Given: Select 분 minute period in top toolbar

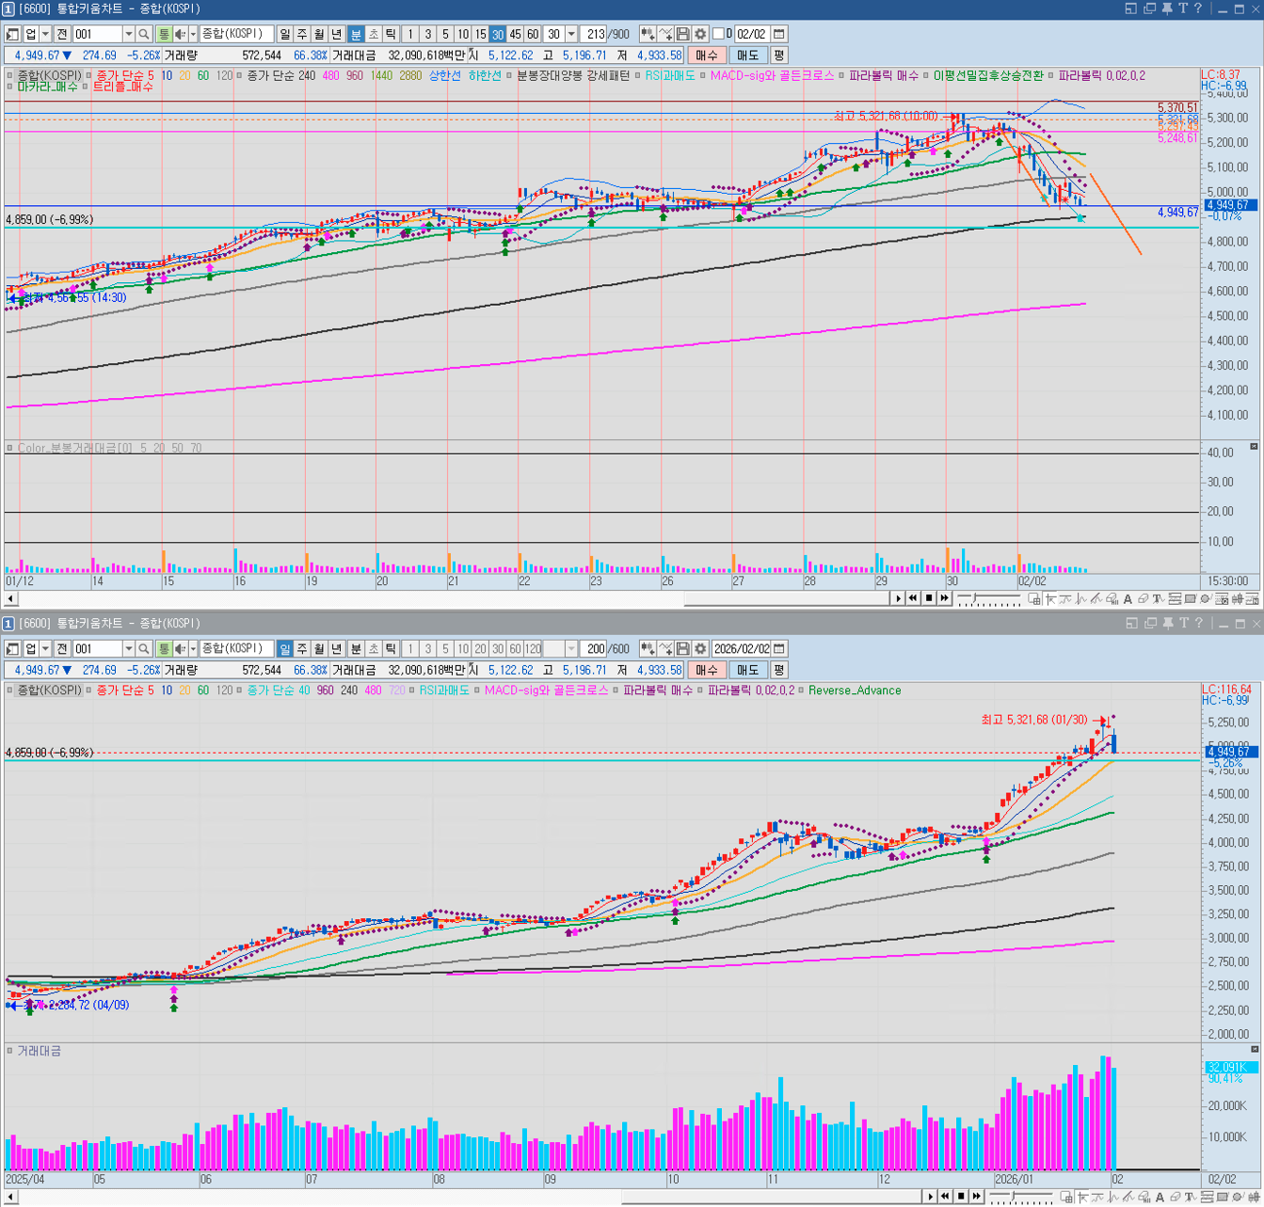Looking at the screenshot, I should pos(356,34).
